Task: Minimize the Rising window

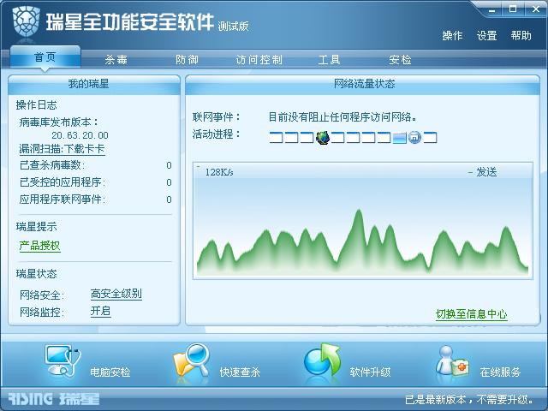Action: coord(492,10)
